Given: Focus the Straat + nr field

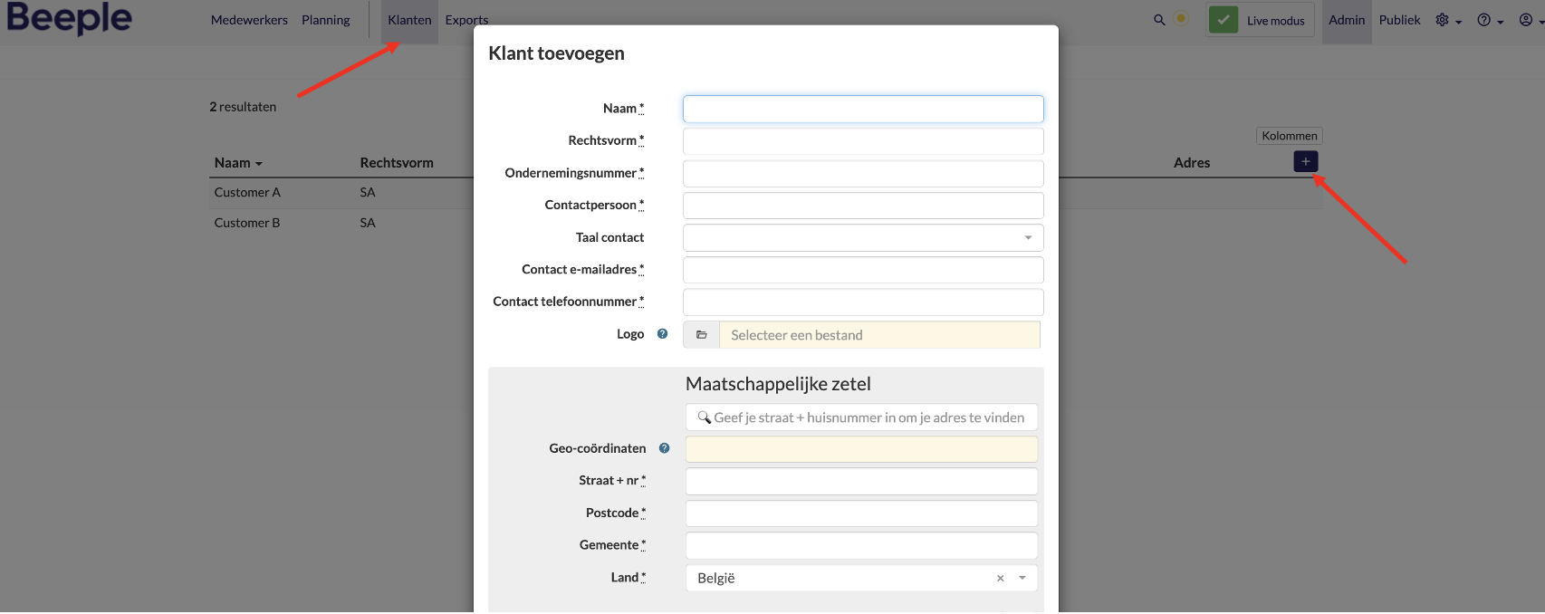Looking at the screenshot, I should pos(861,481).
